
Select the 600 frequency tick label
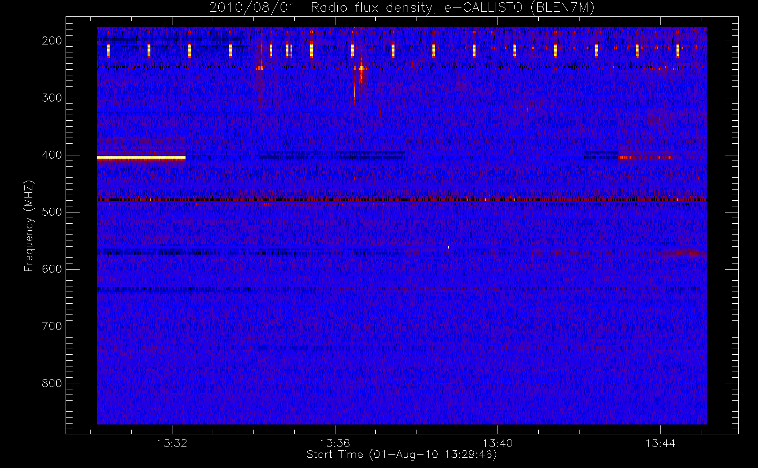52,269
